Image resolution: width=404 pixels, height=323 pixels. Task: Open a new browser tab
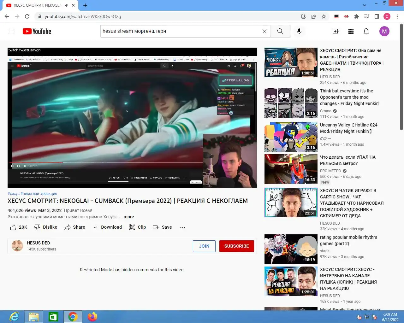85,5
